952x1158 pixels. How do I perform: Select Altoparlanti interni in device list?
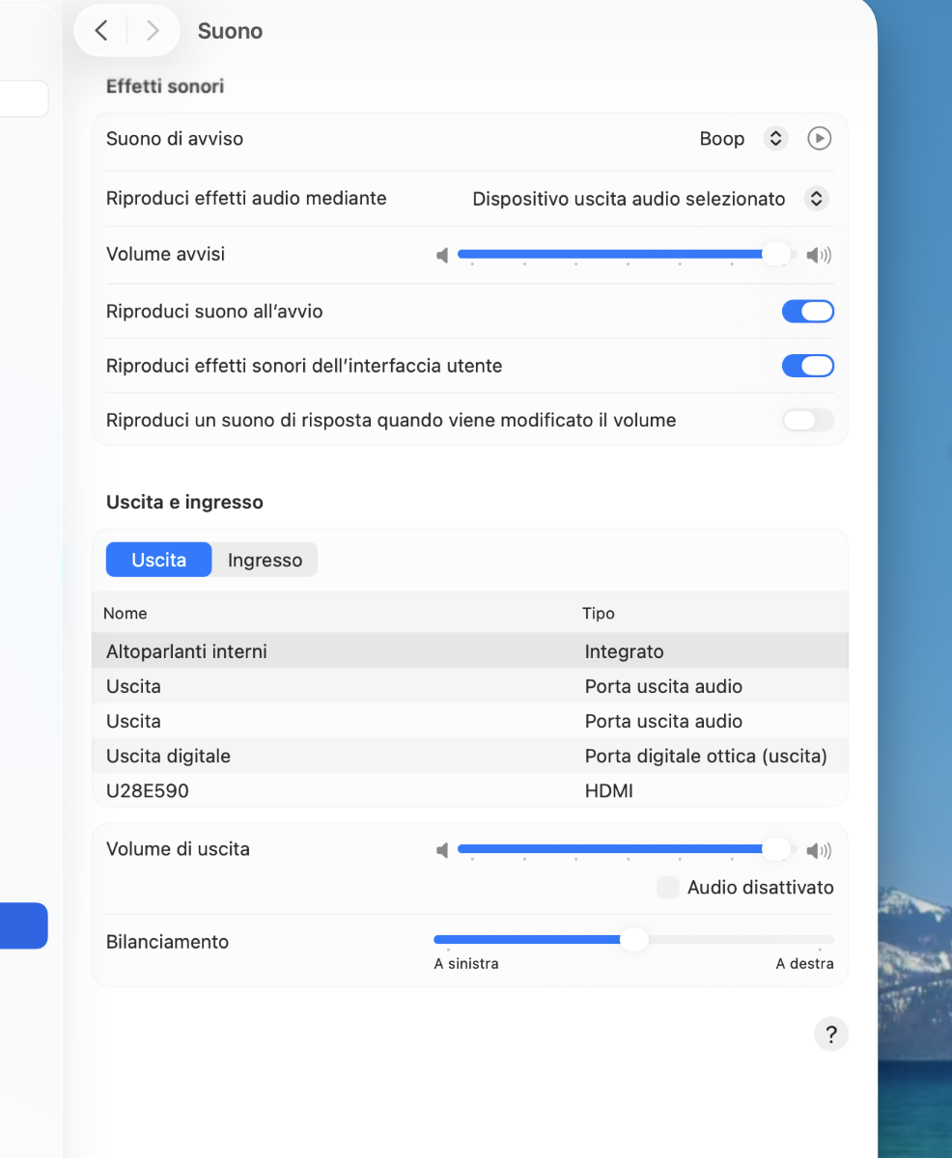(470, 651)
